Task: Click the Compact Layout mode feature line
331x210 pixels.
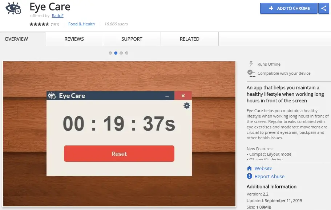Action: click(x=269, y=154)
